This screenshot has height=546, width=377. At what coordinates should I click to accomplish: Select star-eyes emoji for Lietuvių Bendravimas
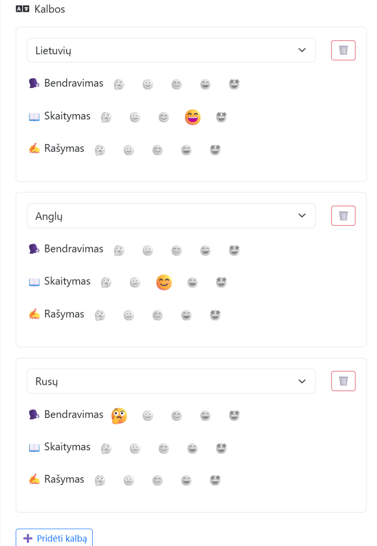point(234,84)
